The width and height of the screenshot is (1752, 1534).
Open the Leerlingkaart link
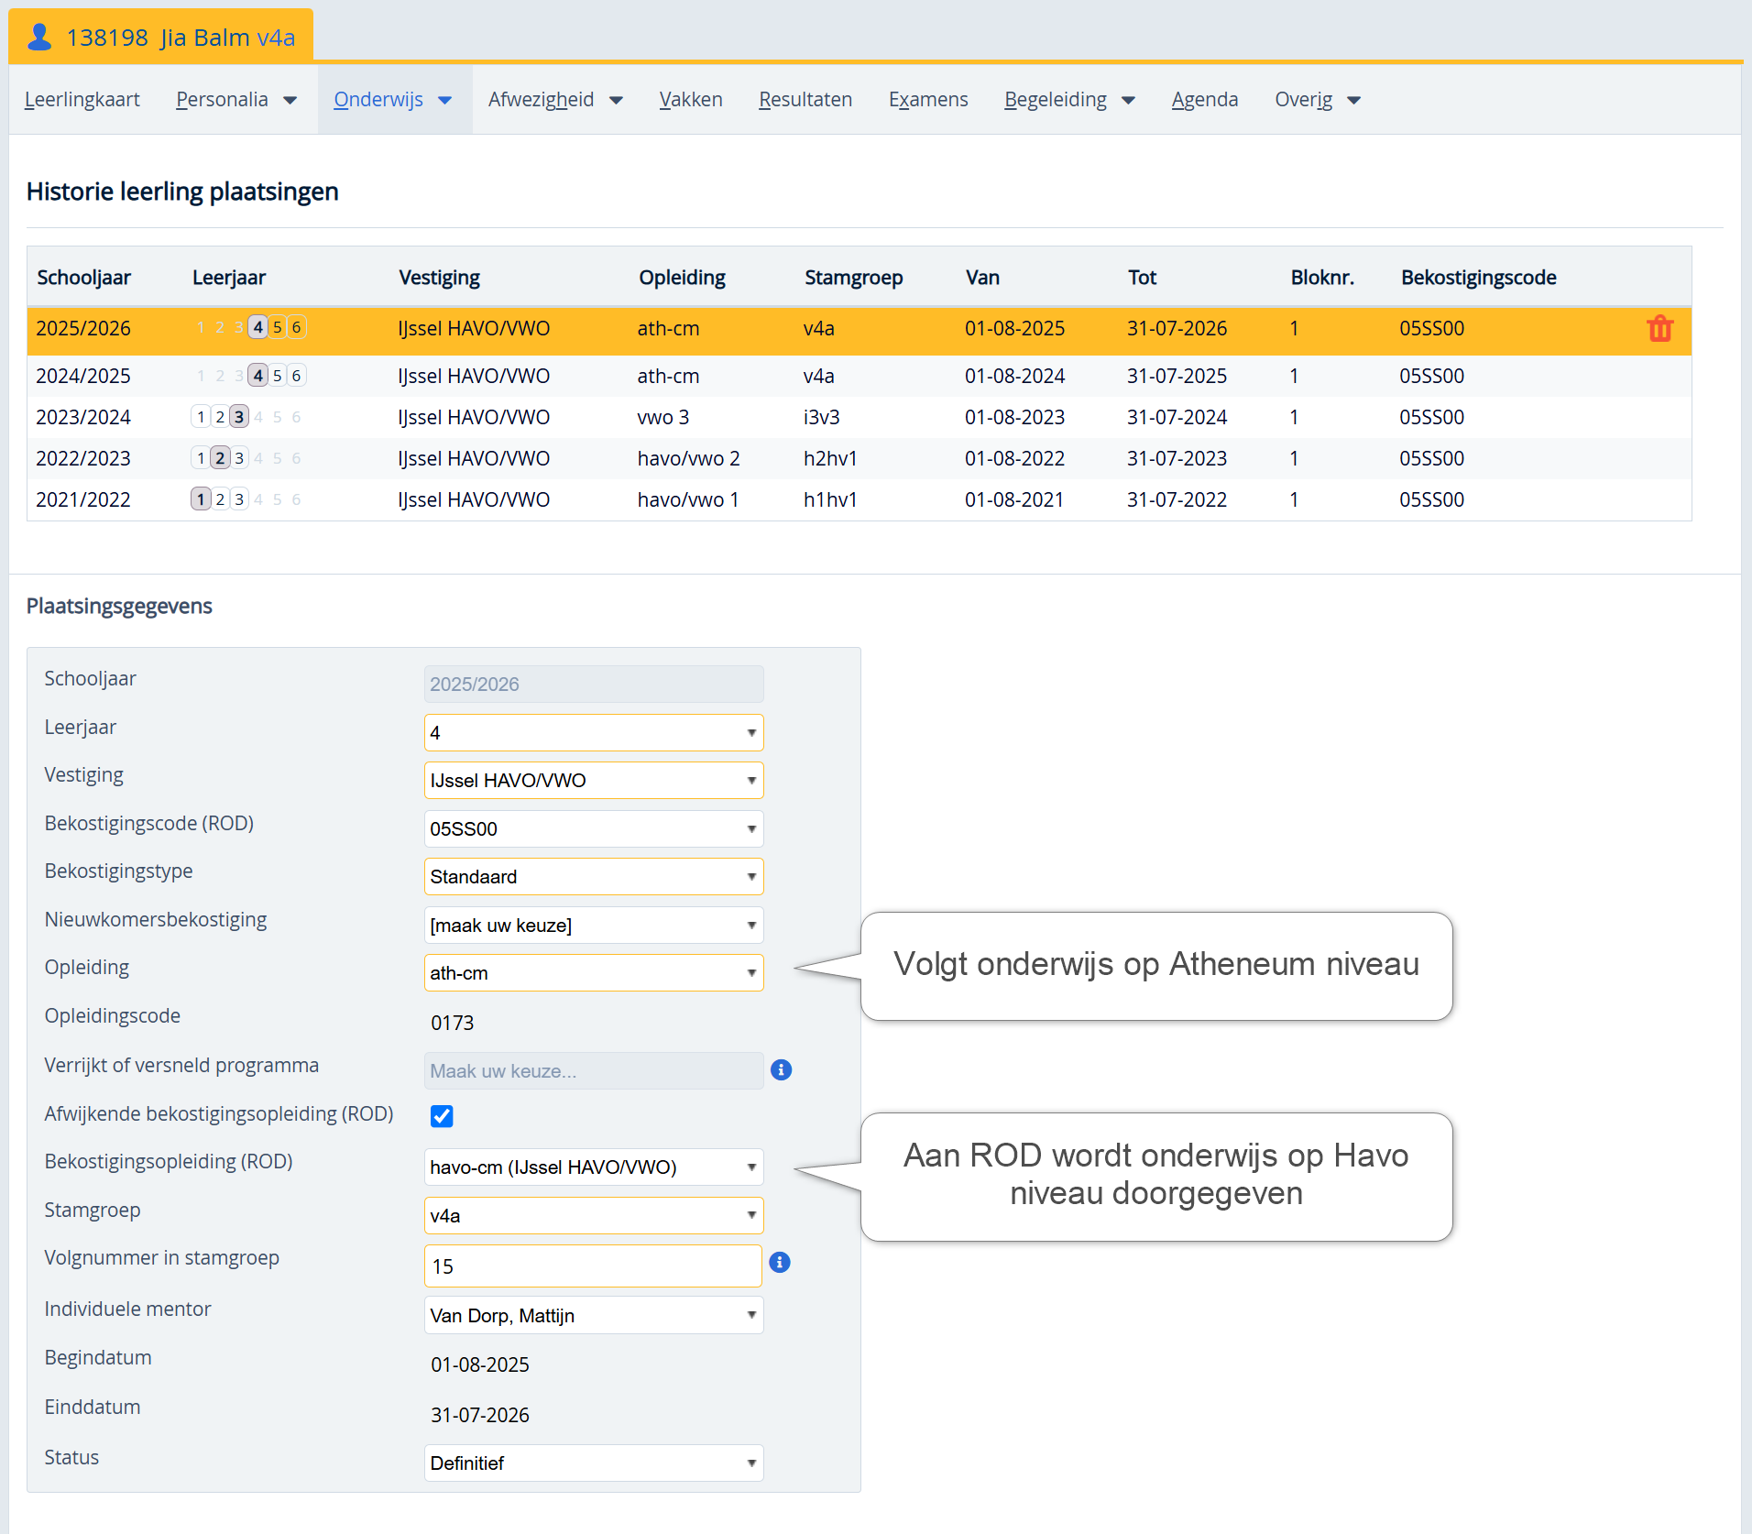click(x=82, y=100)
